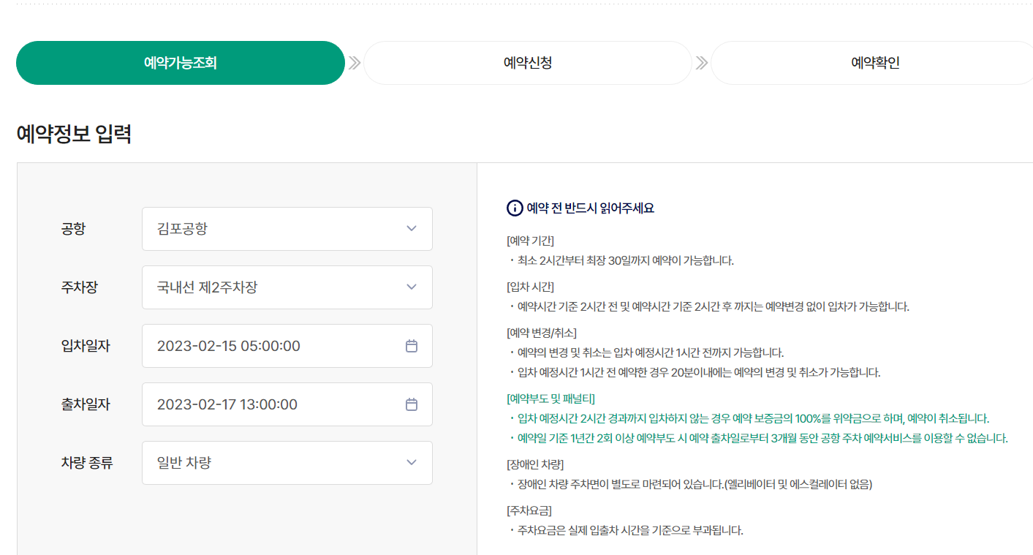Open calendar icon in 출차일자 field
Image resolution: width=1033 pixels, height=555 pixels.
click(412, 404)
